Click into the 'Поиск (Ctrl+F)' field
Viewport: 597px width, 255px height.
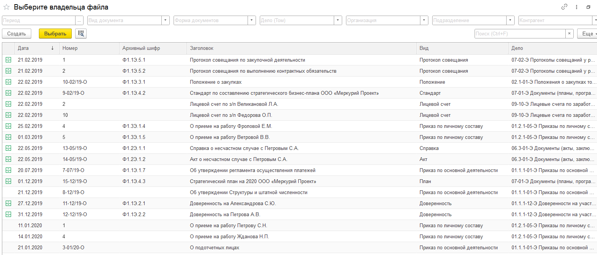(x=519, y=33)
